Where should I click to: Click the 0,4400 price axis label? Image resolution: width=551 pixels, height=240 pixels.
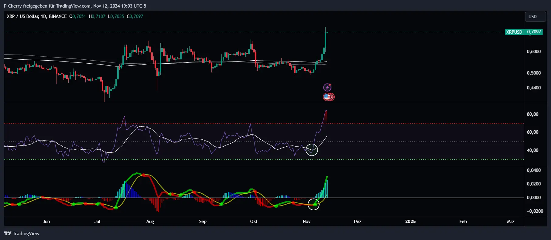pos(534,88)
